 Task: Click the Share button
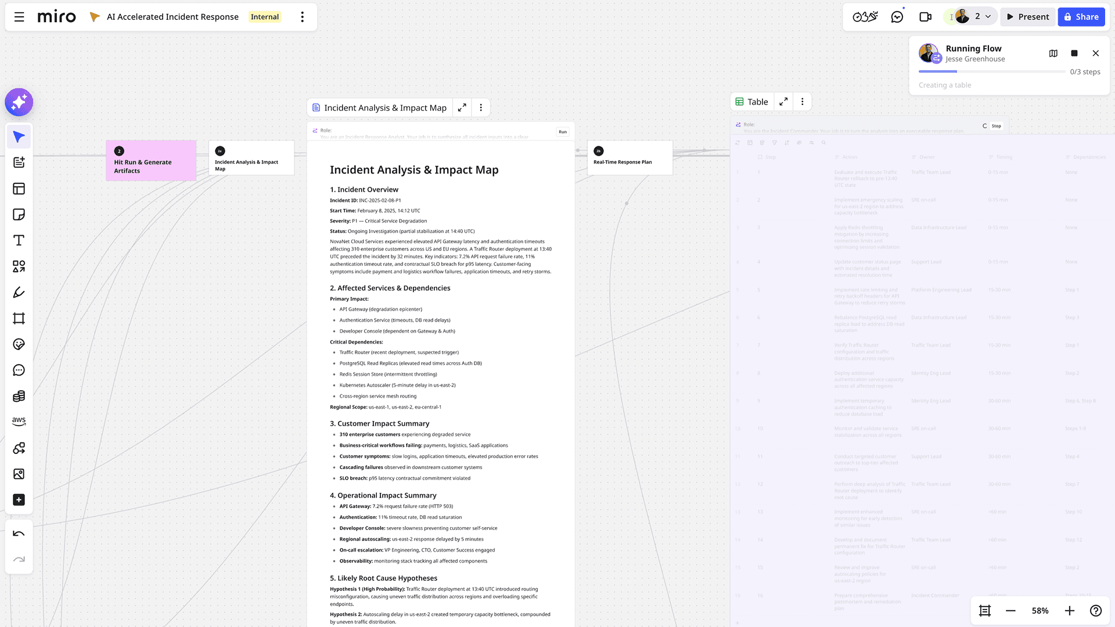(1081, 17)
